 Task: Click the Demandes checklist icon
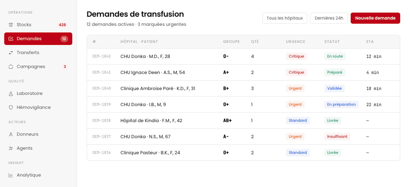click(11, 39)
